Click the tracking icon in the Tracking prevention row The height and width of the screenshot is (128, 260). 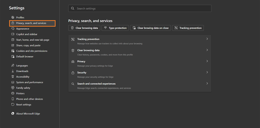(73, 39)
